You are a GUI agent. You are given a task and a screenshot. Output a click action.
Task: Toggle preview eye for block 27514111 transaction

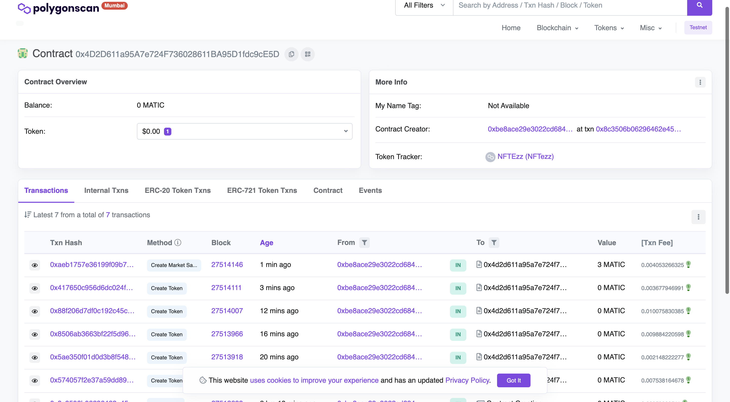coord(34,288)
